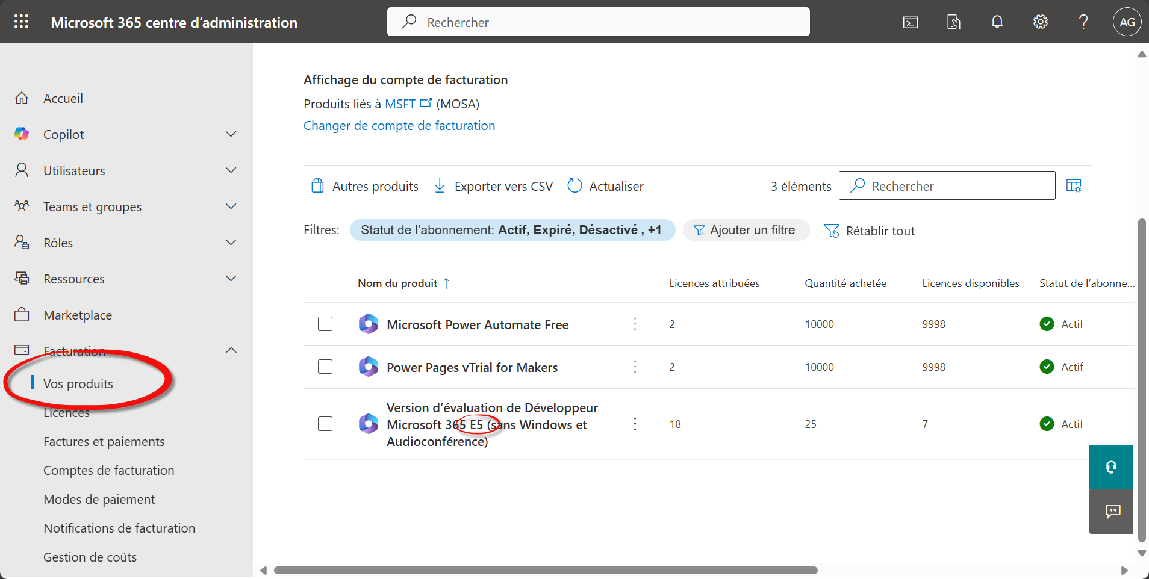The image size is (1149, 579).
Task: Click the notifications bell icon
Action: pos(997,22)
